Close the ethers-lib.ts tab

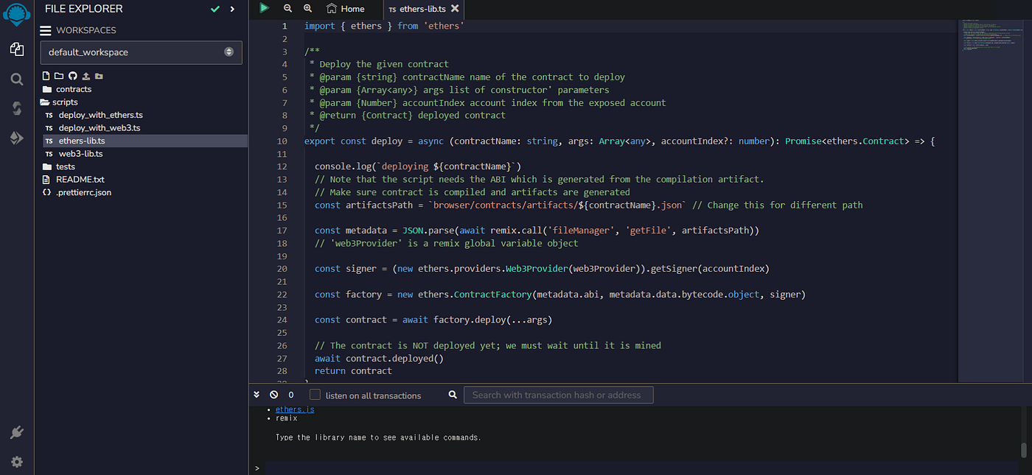pyautogui.click(x=455, y=8)
